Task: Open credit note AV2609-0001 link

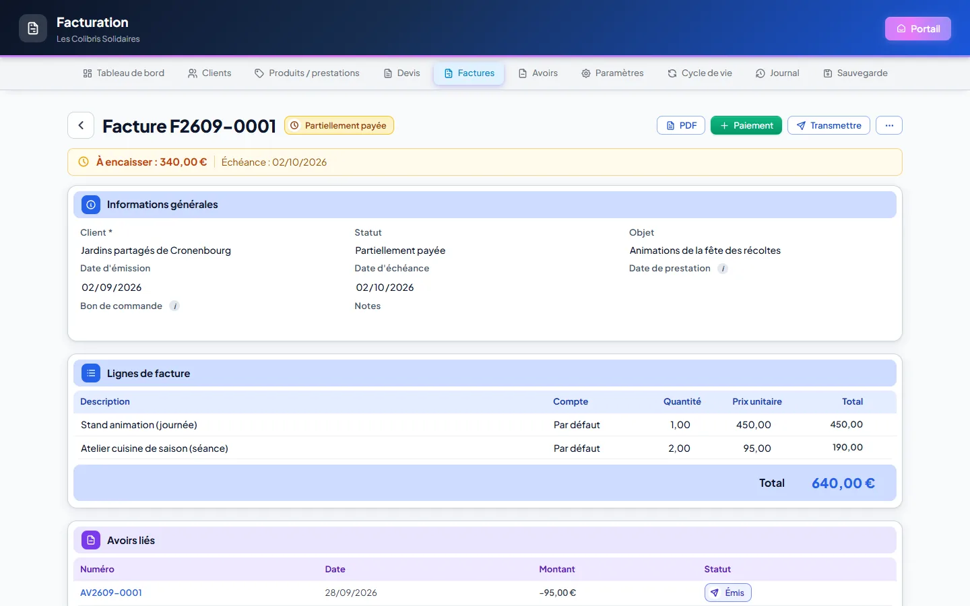Action: coord(111,593)
